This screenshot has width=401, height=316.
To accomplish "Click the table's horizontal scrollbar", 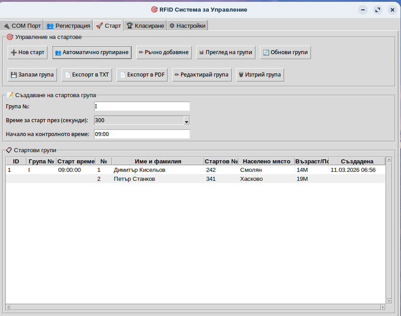I will click(195, 307).
